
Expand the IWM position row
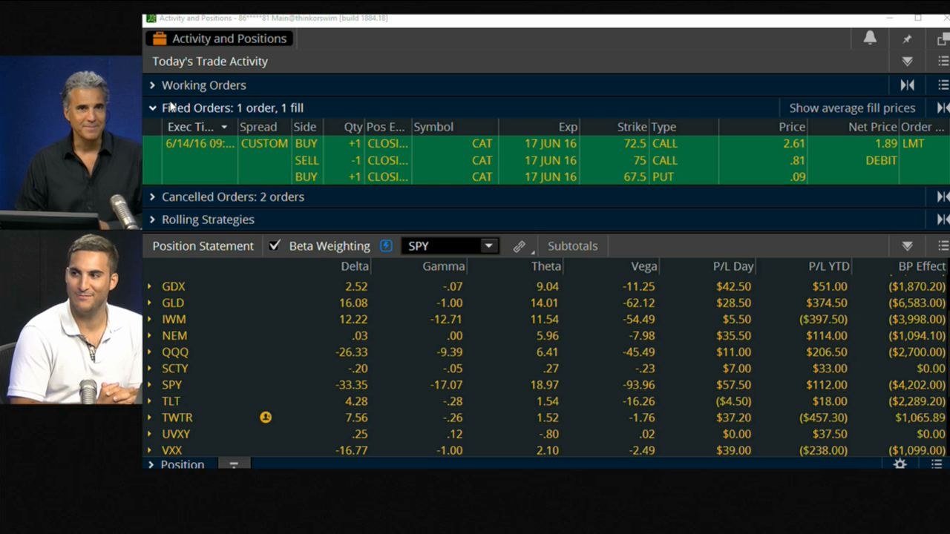tap(149, 319)
